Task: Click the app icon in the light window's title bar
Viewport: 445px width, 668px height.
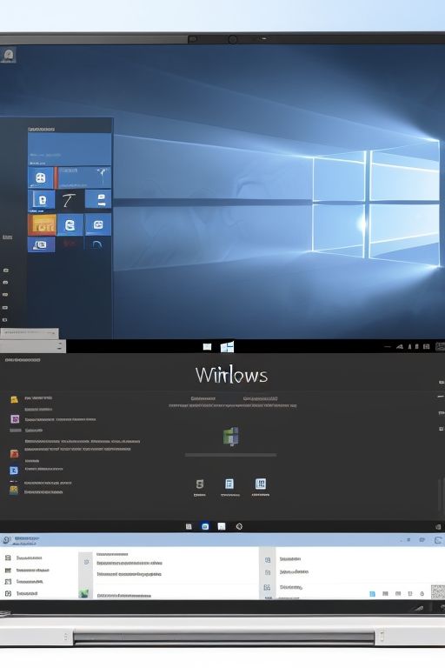Action: 6,540
